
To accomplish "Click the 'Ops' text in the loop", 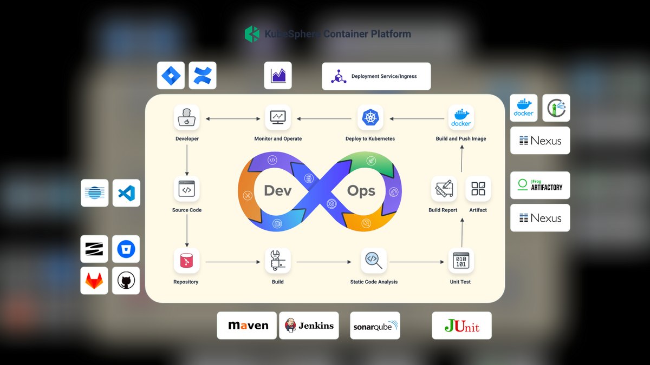I will [361, 191].
